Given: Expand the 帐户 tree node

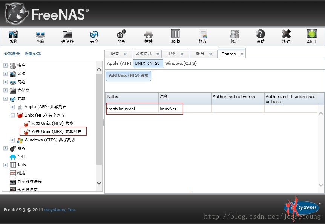Looking at the screenshot, I should 5,66.
